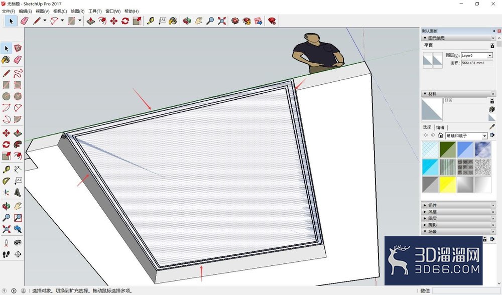Image resolution: width=502 pixels, height=295 pixels.
Task: Choose the 3D Text tool
Action: tap(18, 193)
